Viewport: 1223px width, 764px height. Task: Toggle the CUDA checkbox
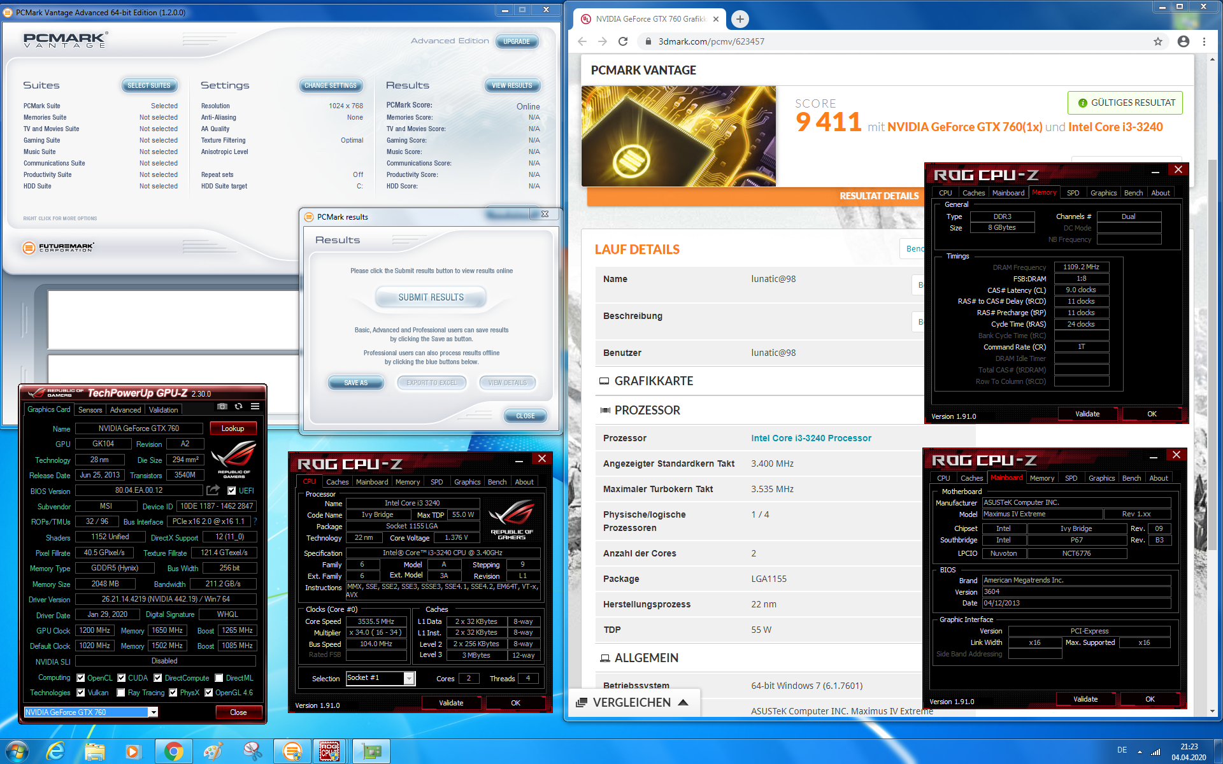121,678
